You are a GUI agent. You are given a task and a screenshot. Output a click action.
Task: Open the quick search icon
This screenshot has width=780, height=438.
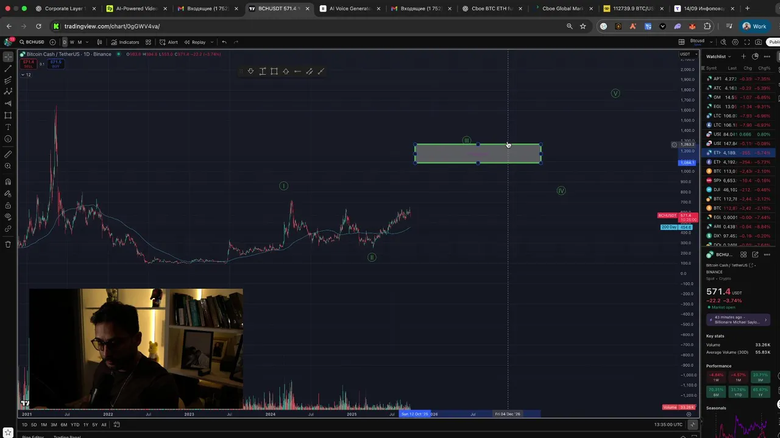[x=723, y=42]
